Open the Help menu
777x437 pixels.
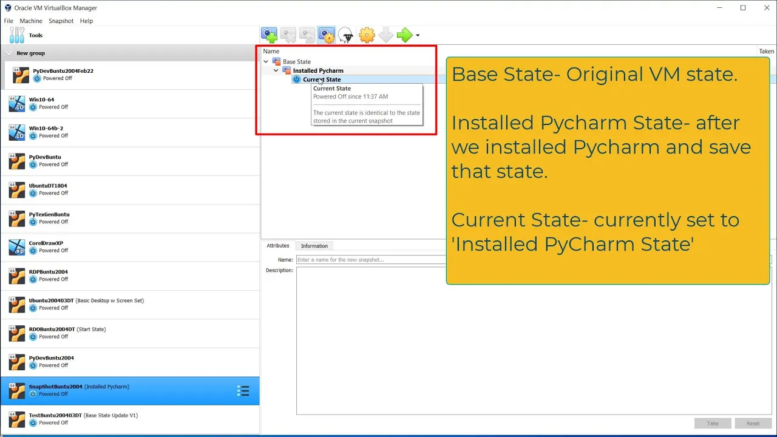point(86,21)
